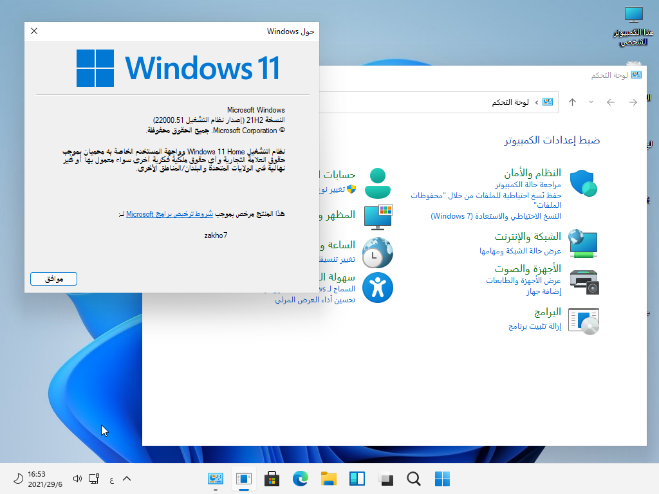Open مراجعة حالة الكمبيوتر link
Viewport: 659px width, 494px height.
pos(528,185)
